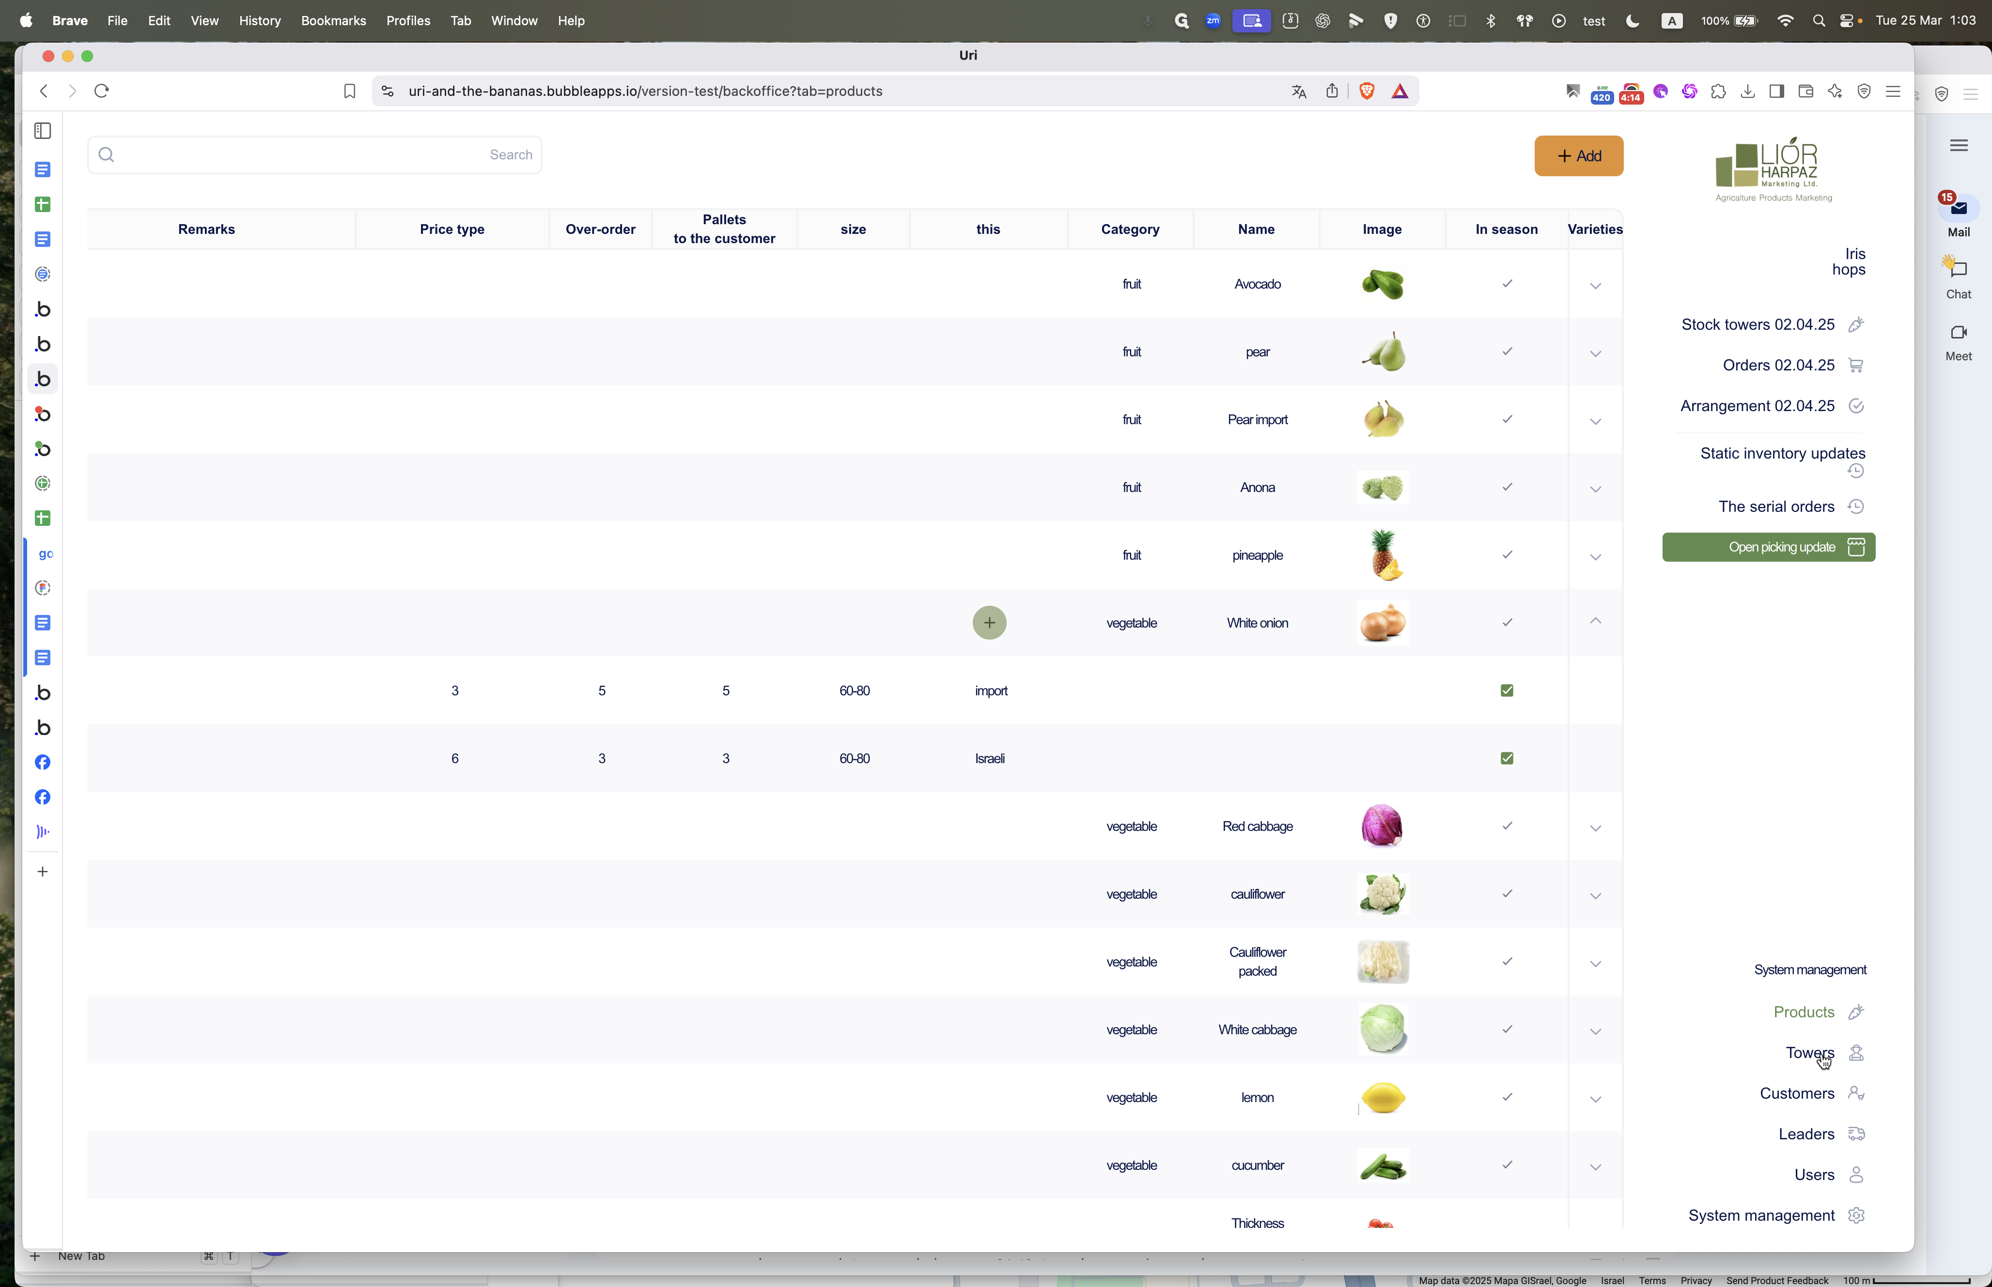
Task: Open the Bookmarks menu in menu bar
Action: click(x=333, y=20)
